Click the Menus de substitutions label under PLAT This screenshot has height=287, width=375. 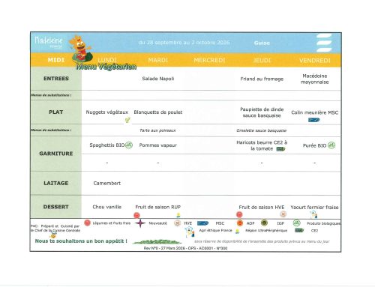point(51,130)
